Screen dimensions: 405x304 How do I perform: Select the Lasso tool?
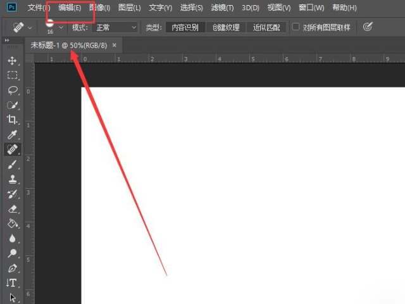[12, 90]
